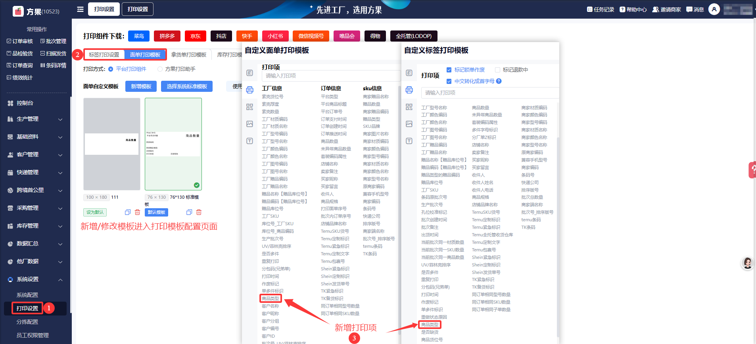Delete the 76*130 标准模板 template
Screen dimensions: 756x344
click(199, 212)
